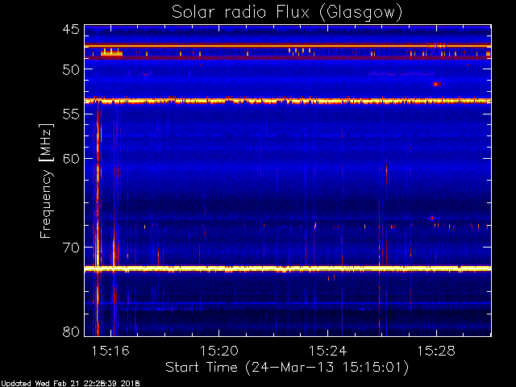Click the 15:28 time tick label
Image resolution: width=516 pixels, height=387 pixels.
pyautogui.click(x=436, y=351)
